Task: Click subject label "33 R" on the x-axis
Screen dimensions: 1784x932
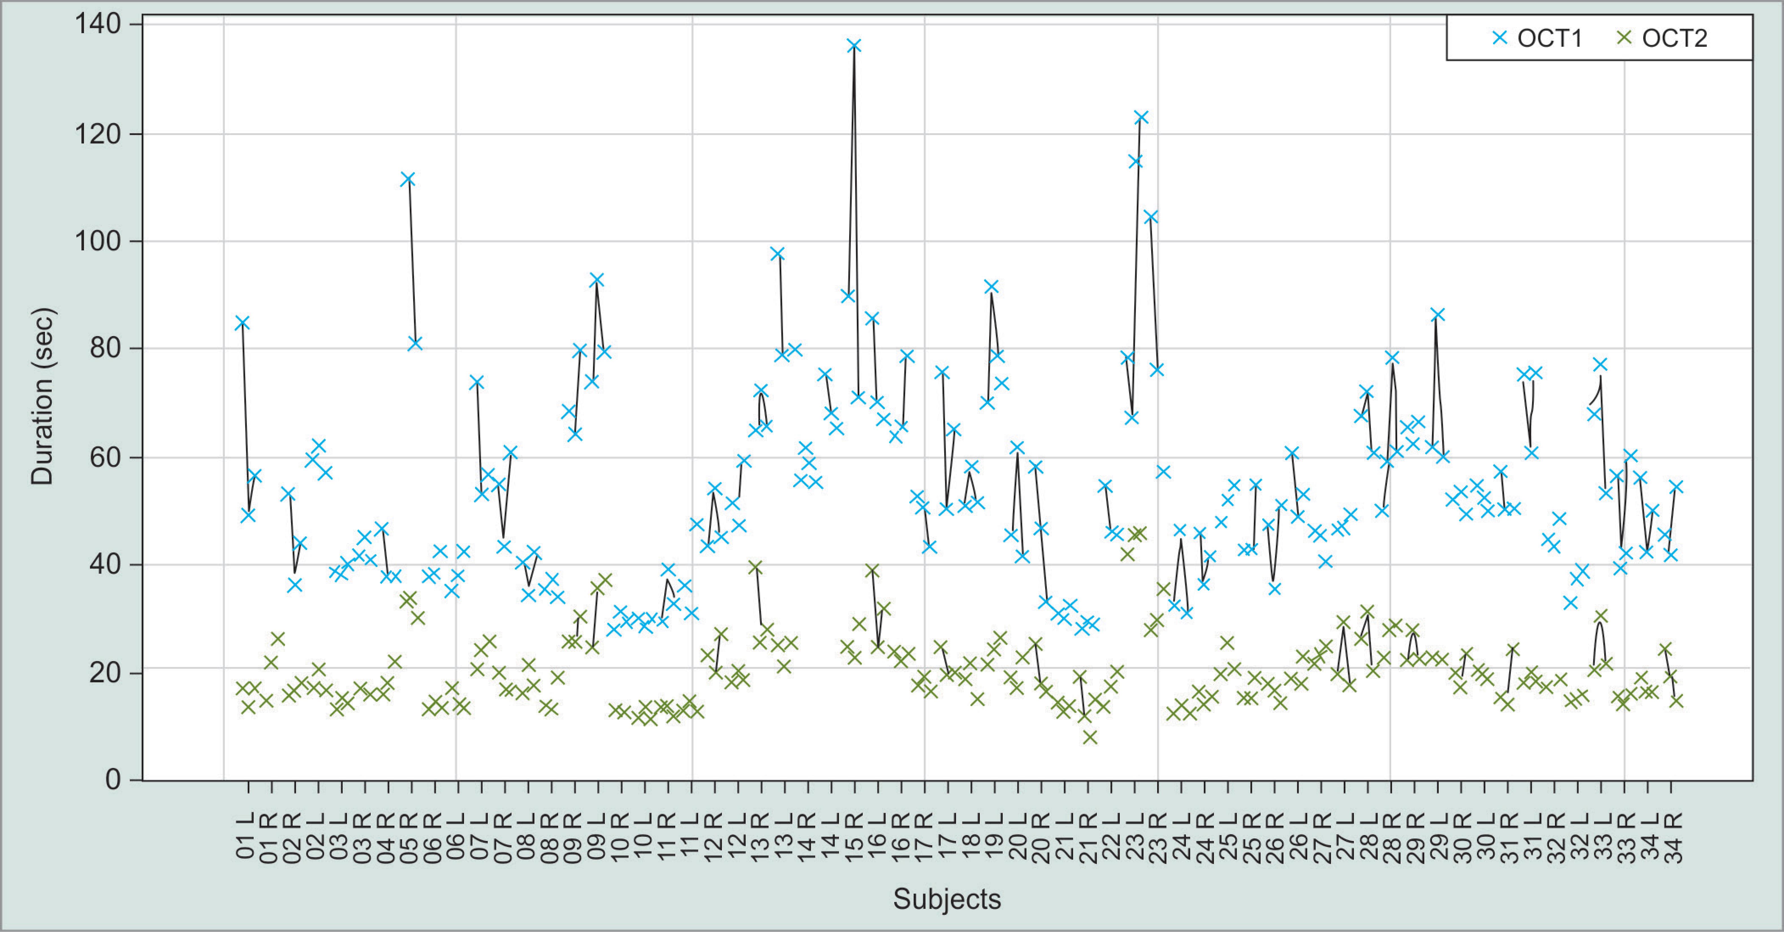Action: [x=1627, y=838]
